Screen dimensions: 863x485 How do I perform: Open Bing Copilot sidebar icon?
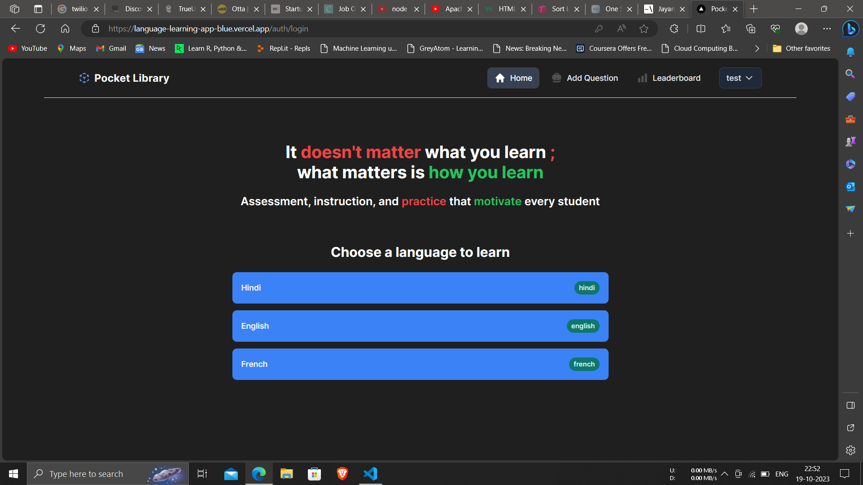click(x=850, y=29)
